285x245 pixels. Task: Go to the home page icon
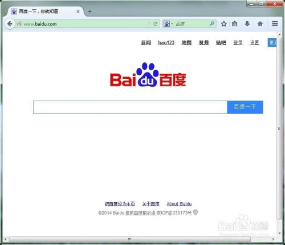click(260, 24)
